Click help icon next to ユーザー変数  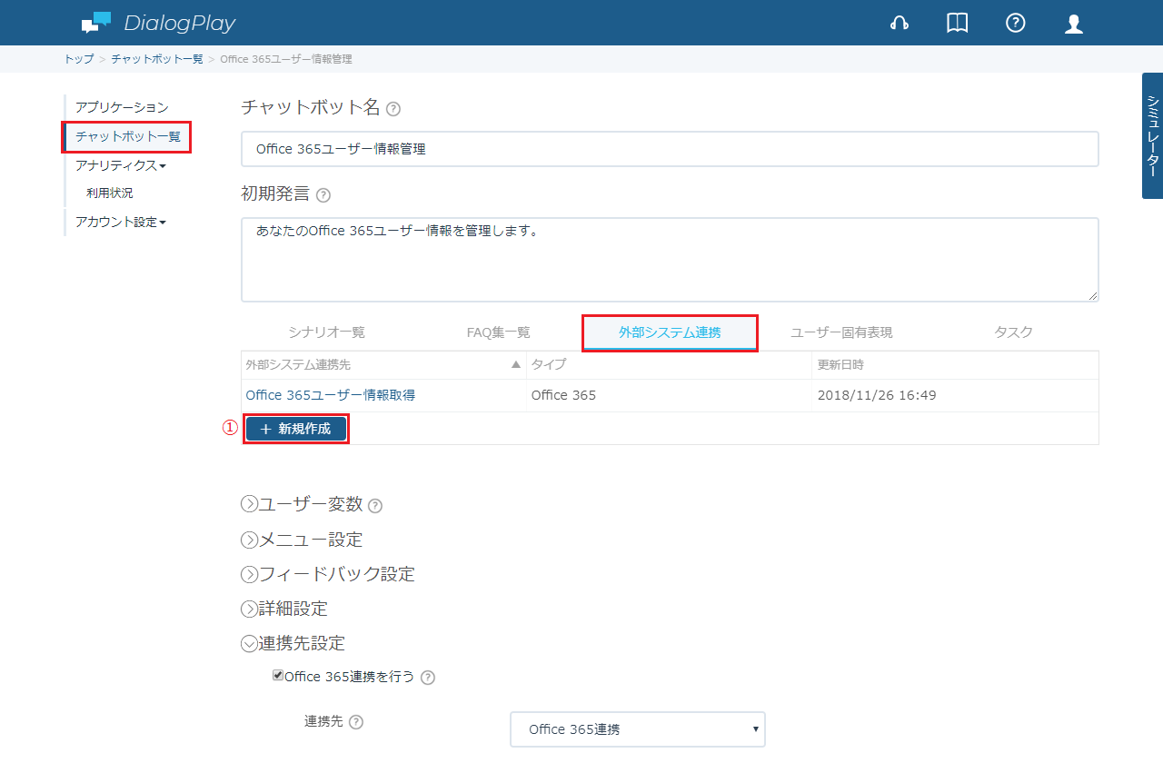(x=375, y=506)
